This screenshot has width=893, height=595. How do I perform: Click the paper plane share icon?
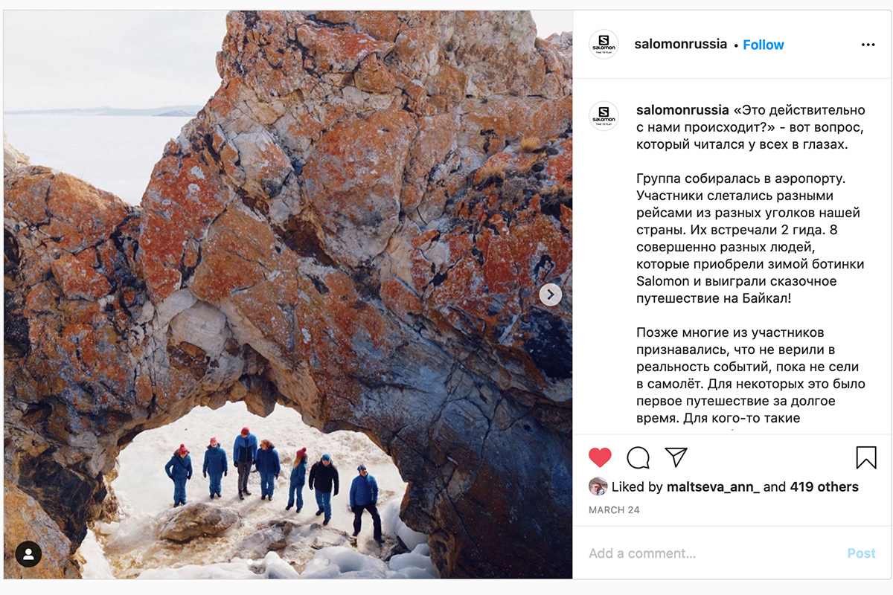(676, 457)
